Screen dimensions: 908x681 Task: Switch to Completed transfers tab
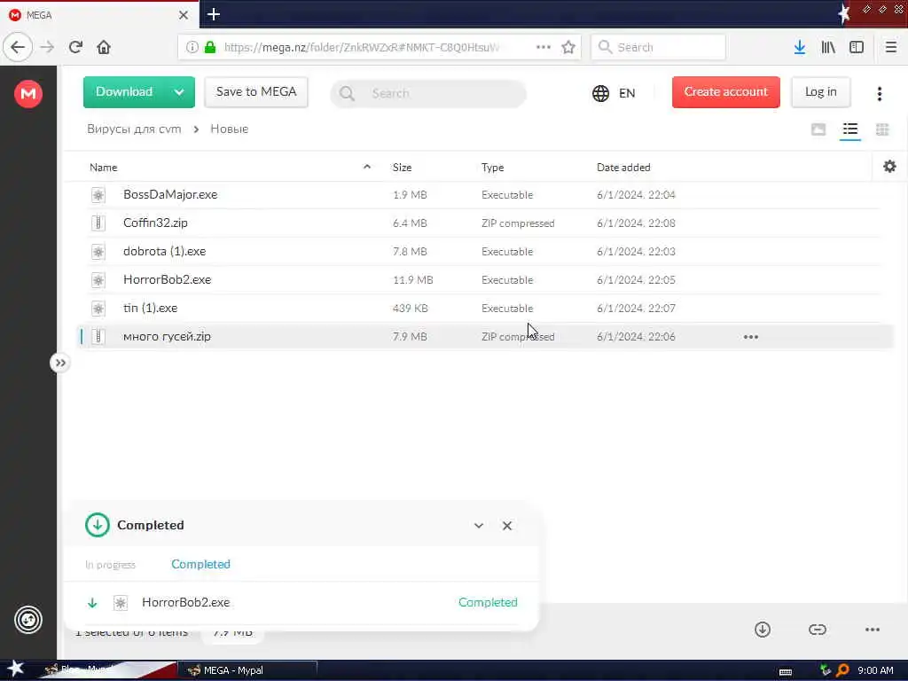pyautogui.click(x=200, y=564)
